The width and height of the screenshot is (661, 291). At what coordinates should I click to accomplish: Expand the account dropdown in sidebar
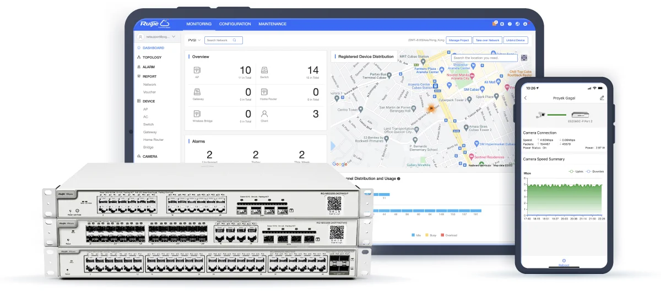tap(174, 37)
